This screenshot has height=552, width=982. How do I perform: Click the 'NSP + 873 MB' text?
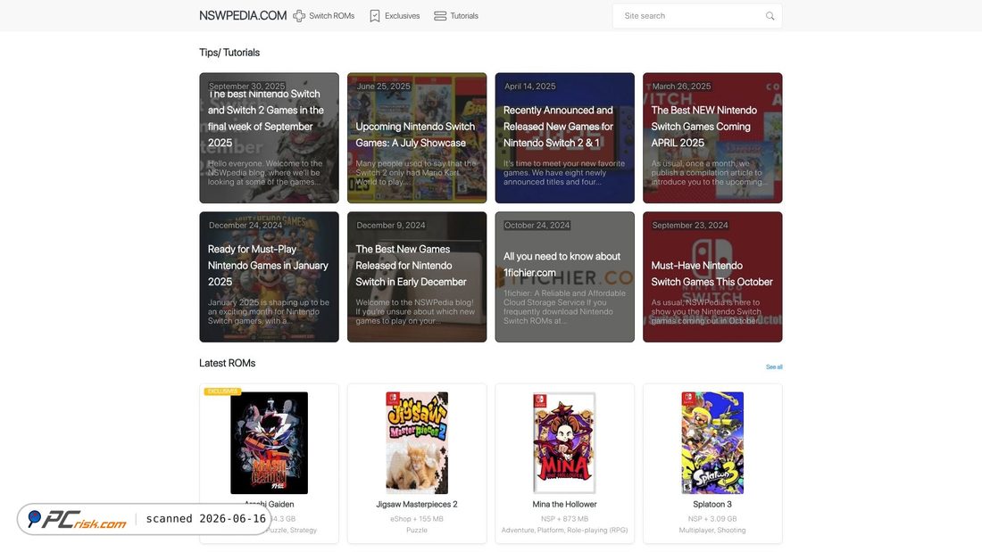pyautogui.click(x=565, y=519)
